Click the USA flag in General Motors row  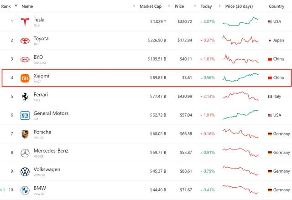click(x=270, y=115)
